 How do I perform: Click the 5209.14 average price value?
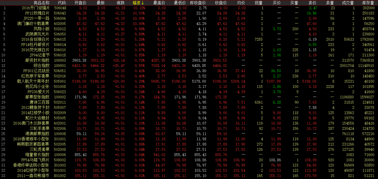coord(238,81)
